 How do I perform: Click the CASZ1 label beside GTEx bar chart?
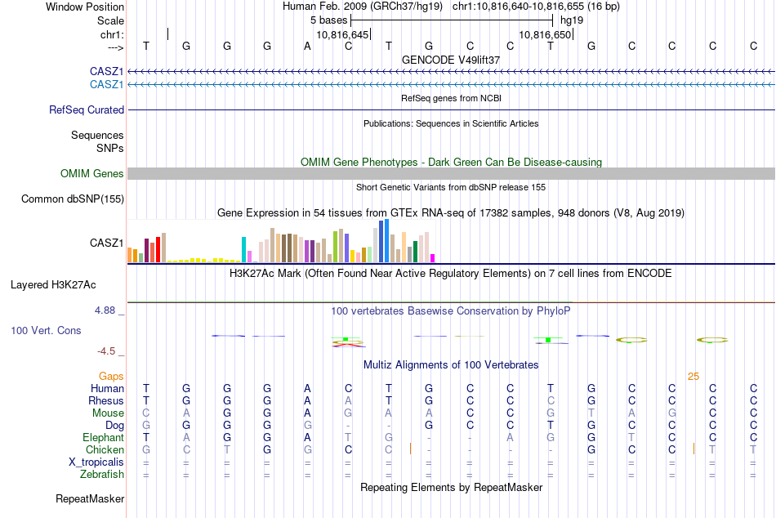tap(106, 243)
